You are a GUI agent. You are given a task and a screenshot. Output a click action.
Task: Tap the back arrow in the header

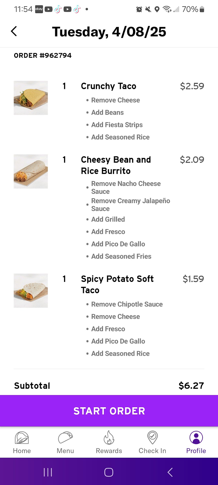coord(14,32)
